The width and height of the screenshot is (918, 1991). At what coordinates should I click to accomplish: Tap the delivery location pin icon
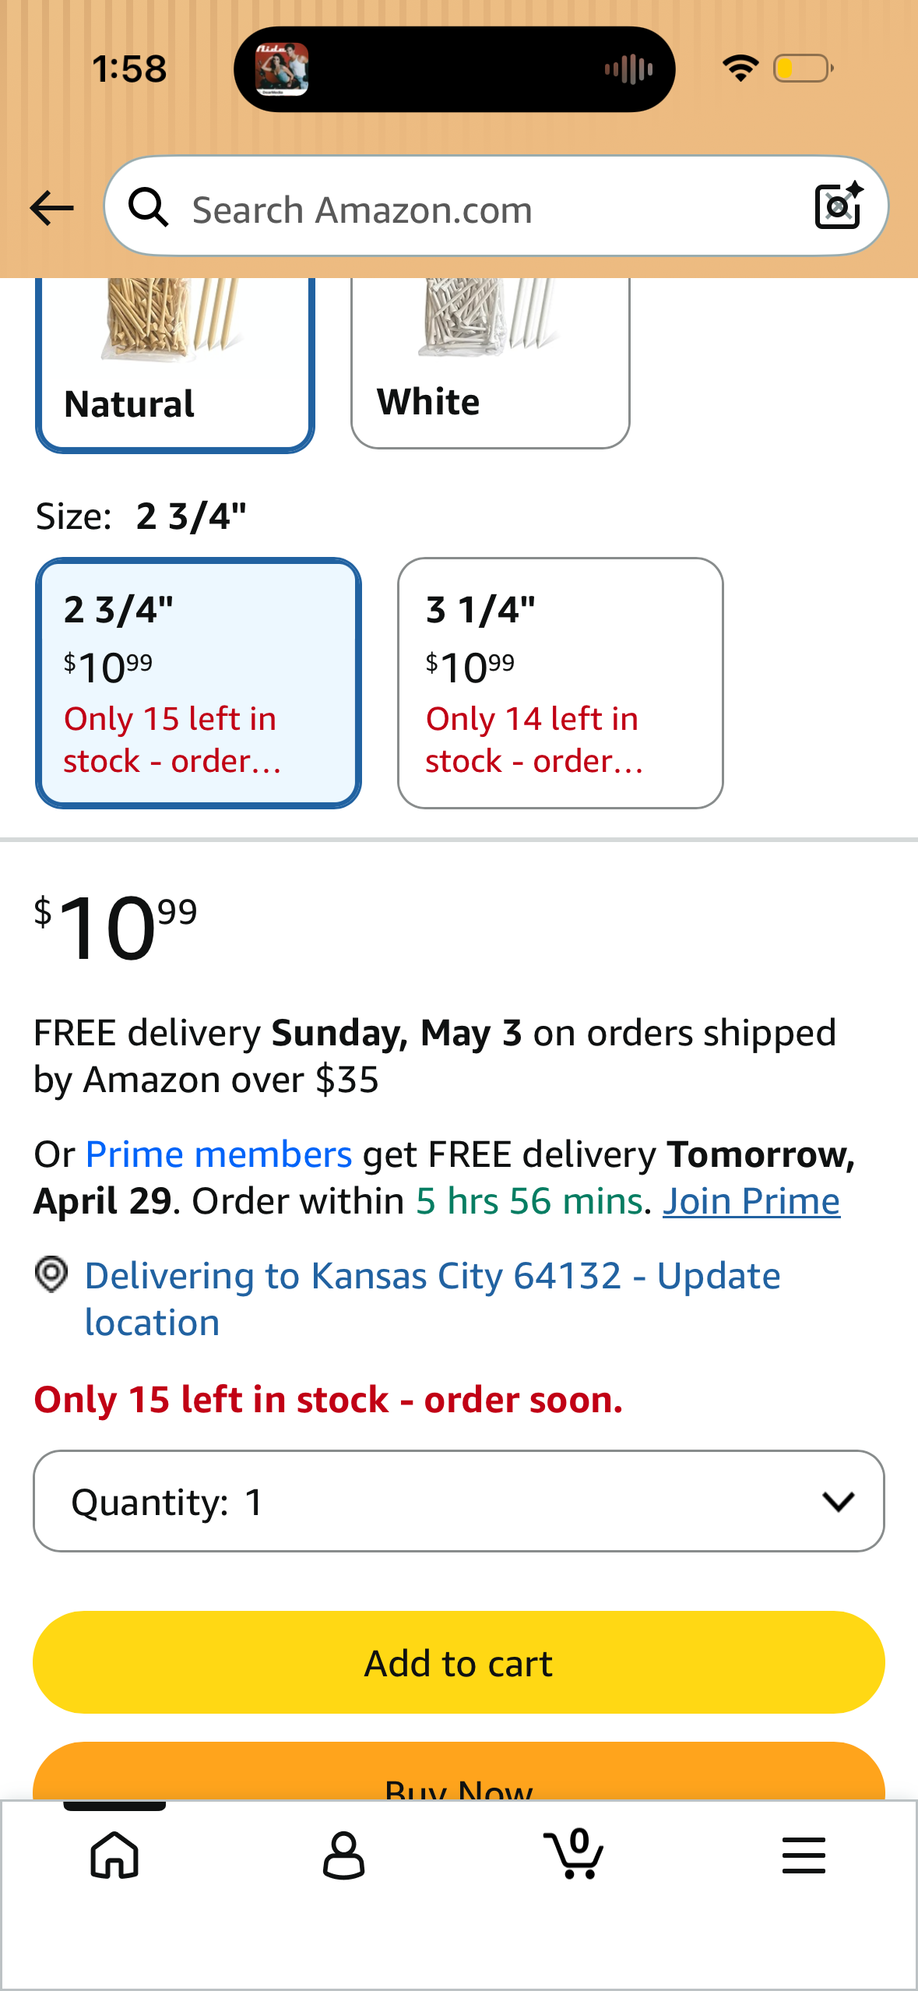pyautogui.click(x=51, y=1275)
